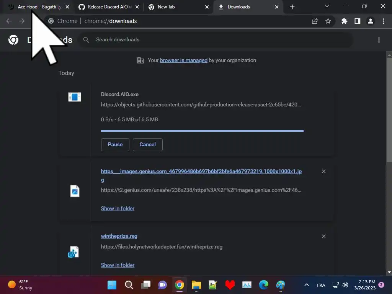Remove the genius.com jpg from list
This screenshot has height=294, width=392.
tap(323, 171)
